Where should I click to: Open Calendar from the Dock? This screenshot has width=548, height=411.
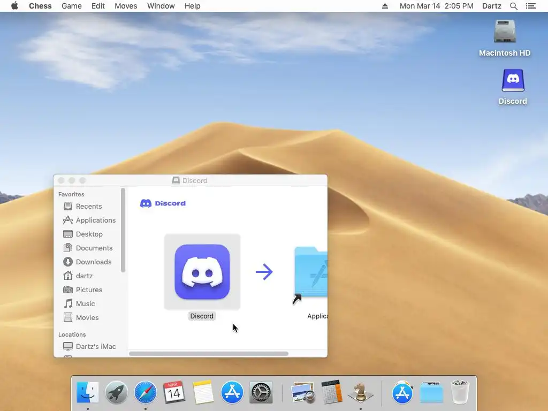pos(174,392)
